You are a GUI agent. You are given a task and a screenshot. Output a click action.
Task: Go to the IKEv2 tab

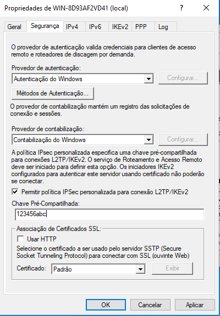(x=120, y=27)
